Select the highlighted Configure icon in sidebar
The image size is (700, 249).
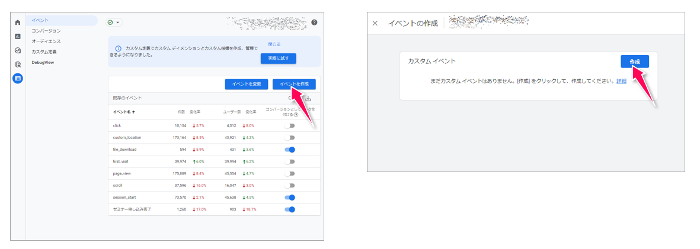[x=18, y=78]
